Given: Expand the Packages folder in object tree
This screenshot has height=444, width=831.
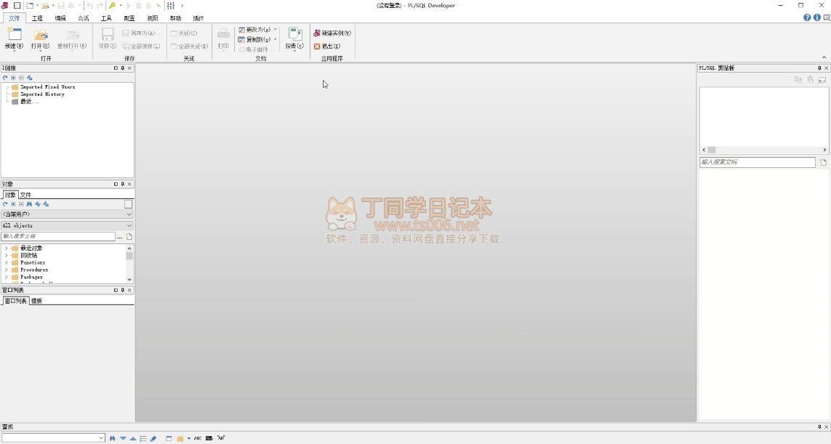Looking at the screenshot, I should (7, 277).
